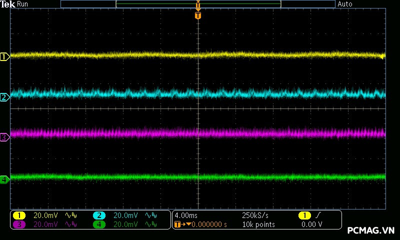Screen dimensions: 400x240
Task: Click the 0.00 V trigger level readout
Action: 312,224
